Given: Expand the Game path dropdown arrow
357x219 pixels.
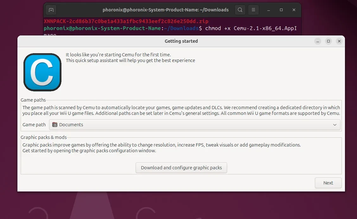Looking at the screenshot, I should click(x=335, y=125).
